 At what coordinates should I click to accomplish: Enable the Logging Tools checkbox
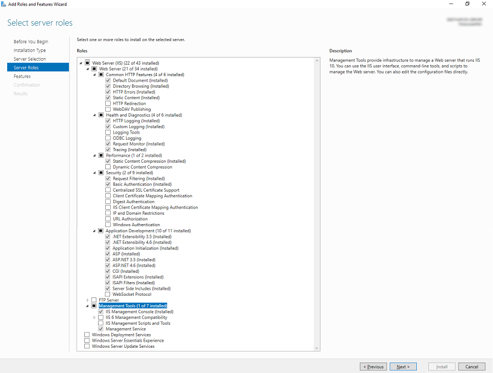click(108, 133)
